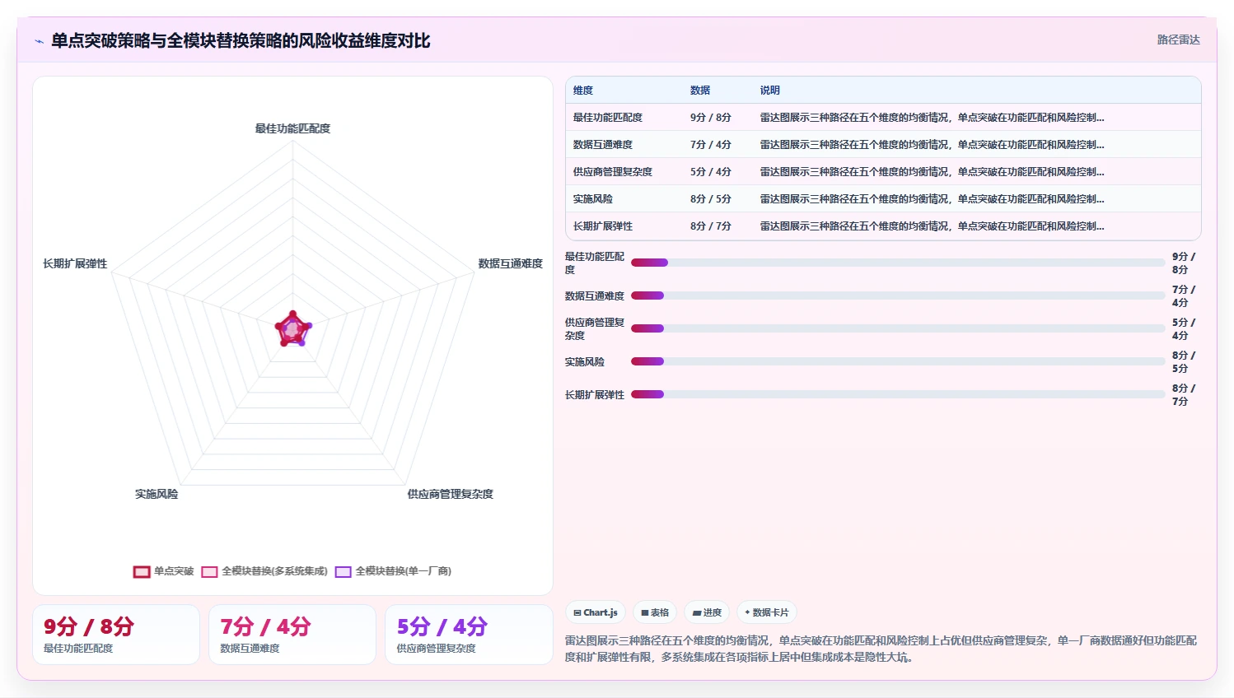The image size is (1234, 698).
Task: Click the 8分 / 7分 table cell
Action: (x=711, y=226)
